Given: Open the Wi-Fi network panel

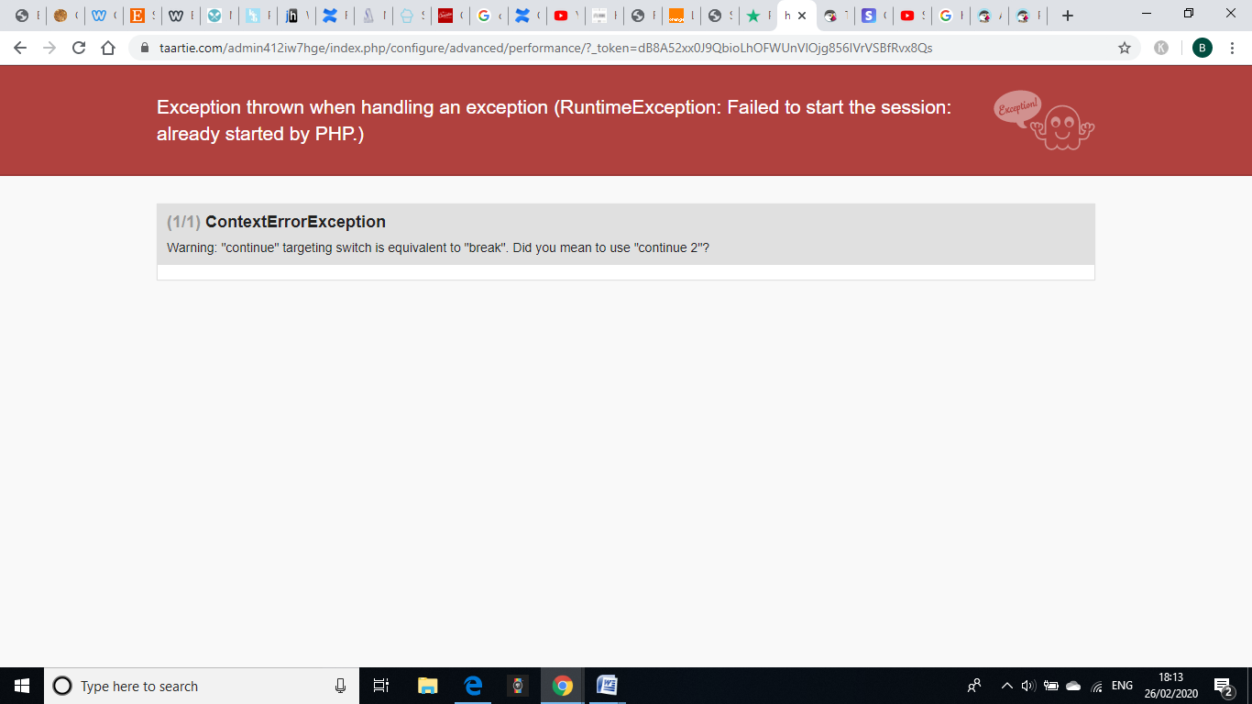Looking at the screenshot, I should coord(1096,686).
